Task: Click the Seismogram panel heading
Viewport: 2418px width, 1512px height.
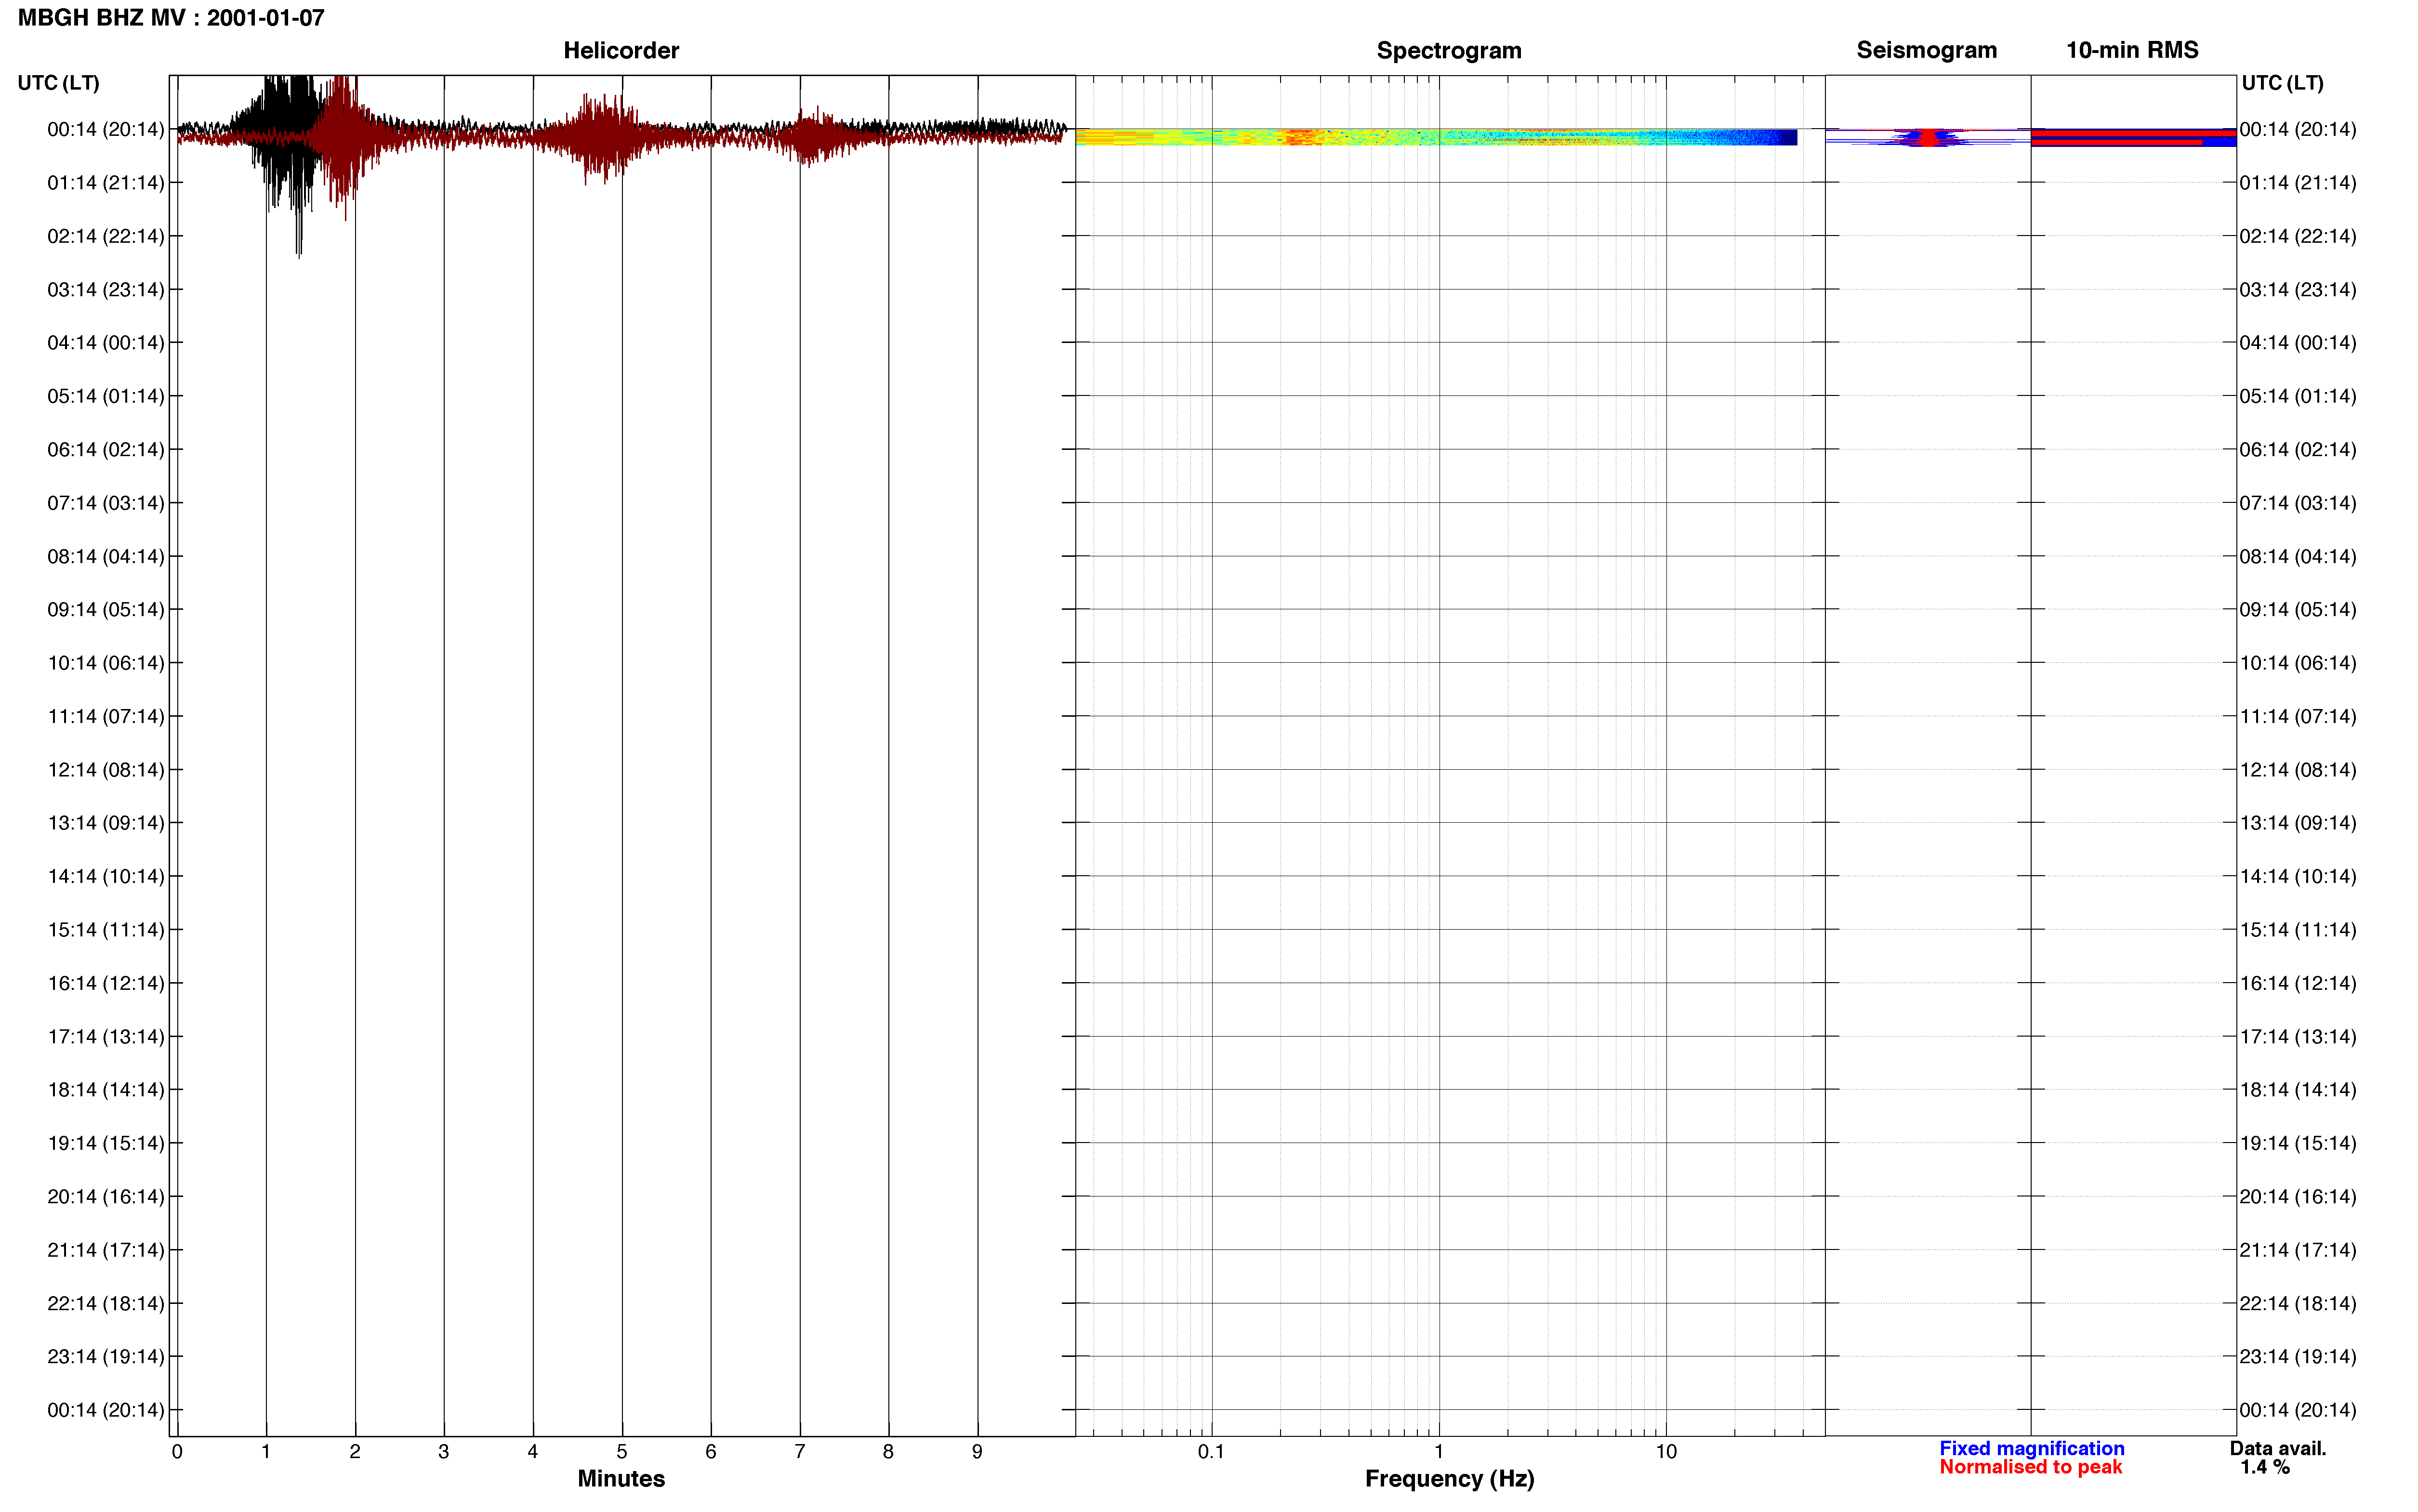Action: coord(1926,50)
